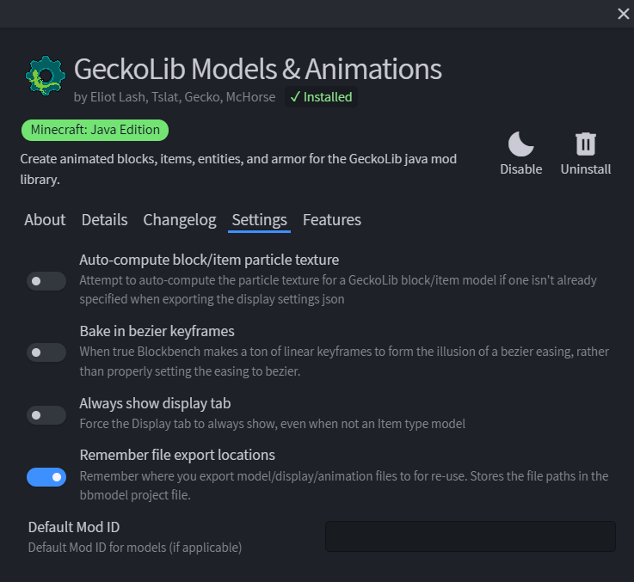View the Changelog tab
The height and width of the screenshot is (582, 634).
(180, 220)
